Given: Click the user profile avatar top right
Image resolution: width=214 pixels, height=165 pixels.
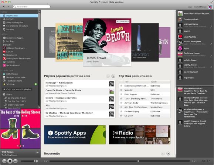Looking at the screenshot, I should click(x=210, y=7).
